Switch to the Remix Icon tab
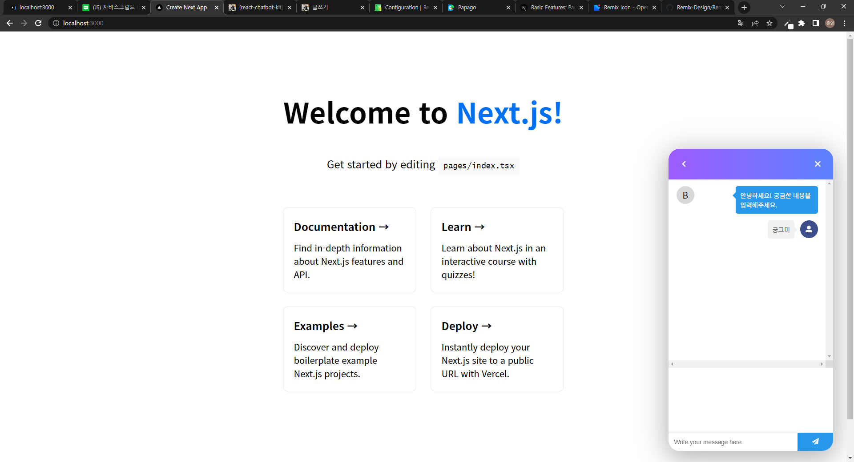The height and width of the screenshot is (462, 854). tap(625, 8)
